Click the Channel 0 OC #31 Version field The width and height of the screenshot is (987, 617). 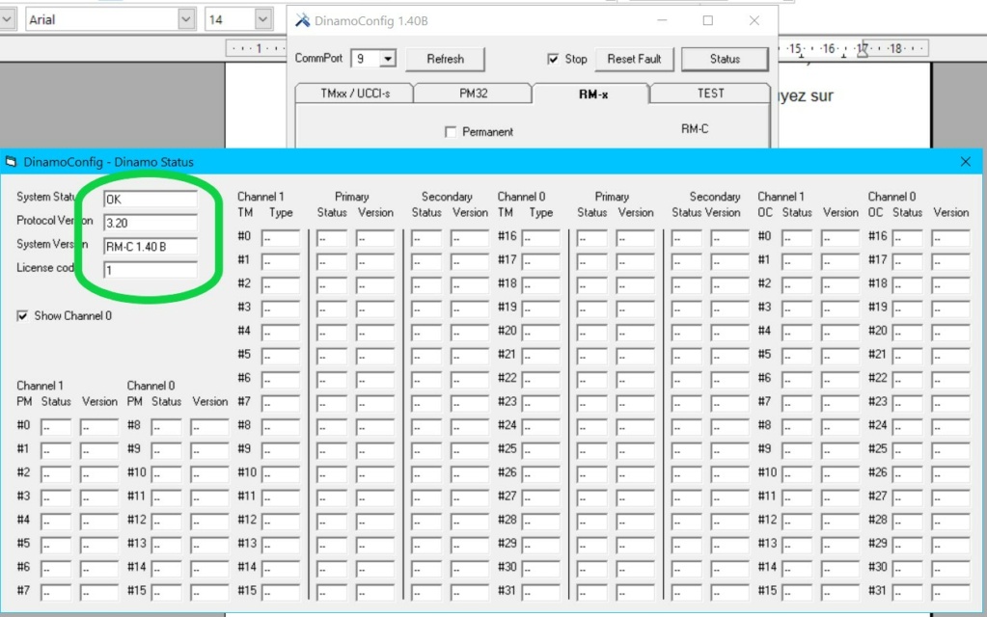[950, 593]
